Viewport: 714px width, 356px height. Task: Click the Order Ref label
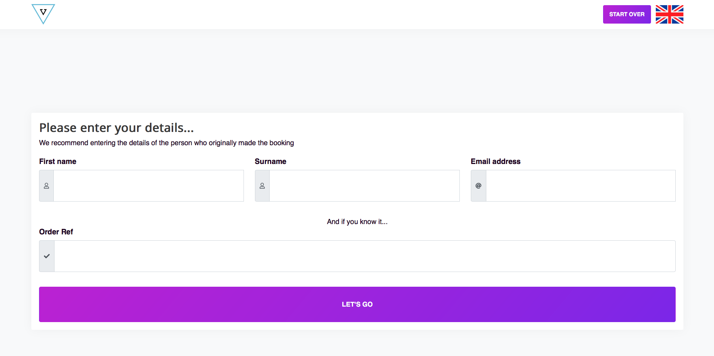[56, 232]
